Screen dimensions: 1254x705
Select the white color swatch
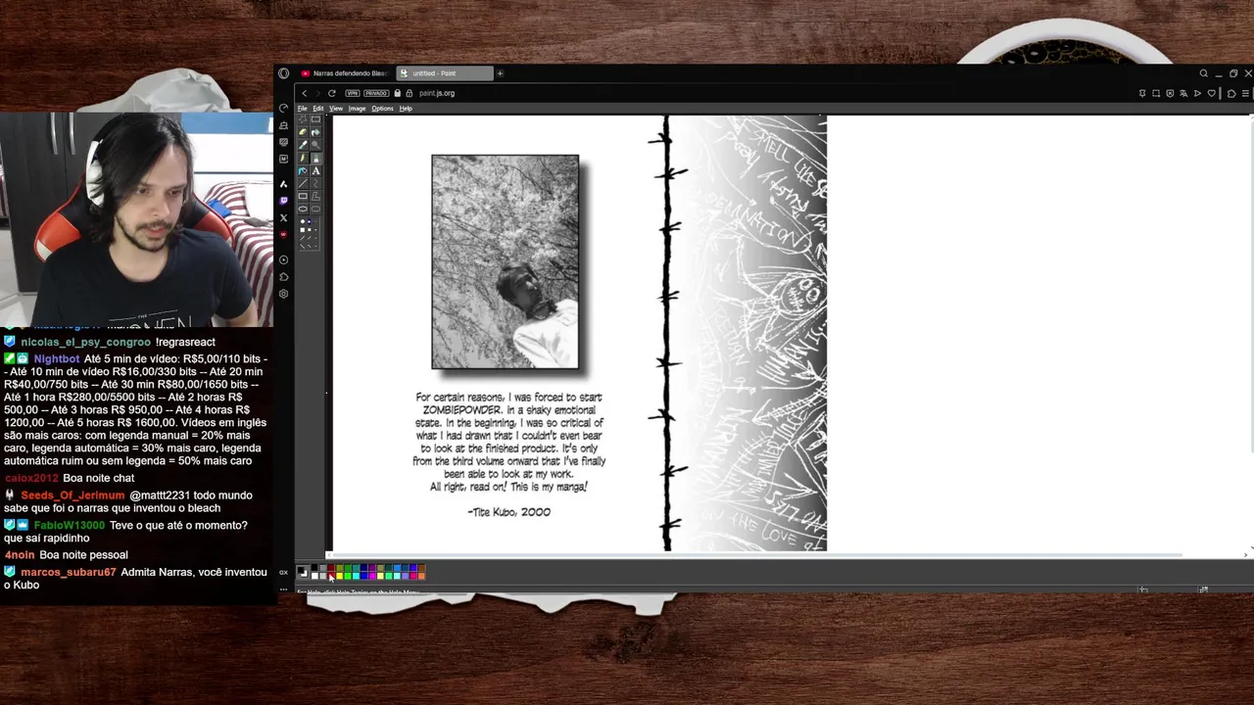314,576
